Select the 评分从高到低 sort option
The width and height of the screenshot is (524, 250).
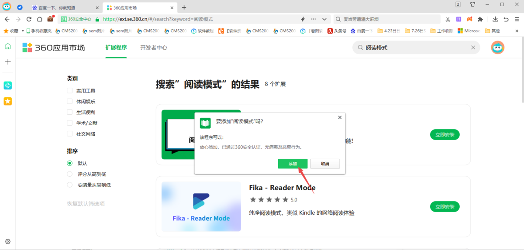(69, 174)
